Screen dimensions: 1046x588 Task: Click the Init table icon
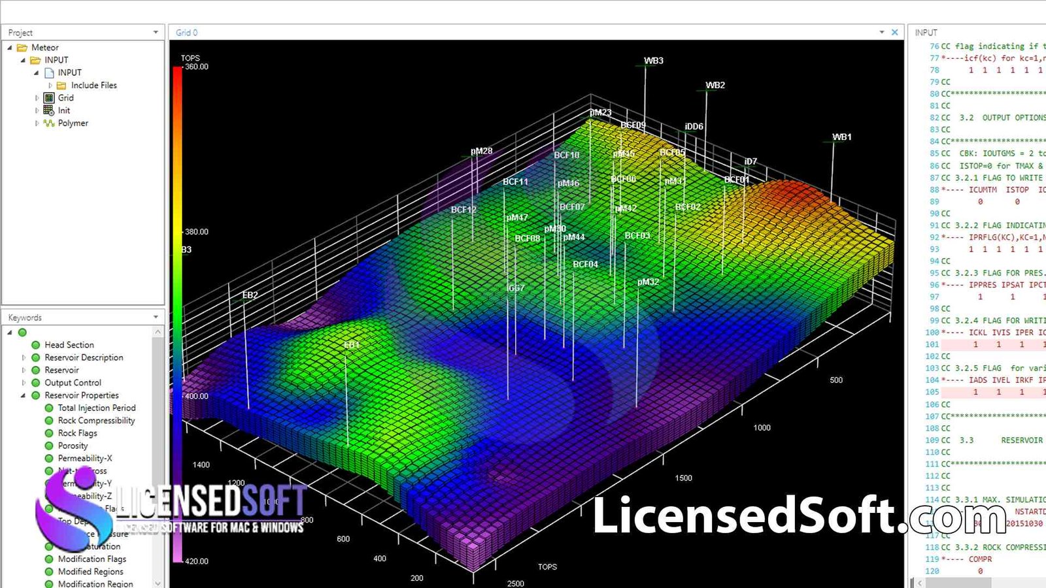pos(49,110)
